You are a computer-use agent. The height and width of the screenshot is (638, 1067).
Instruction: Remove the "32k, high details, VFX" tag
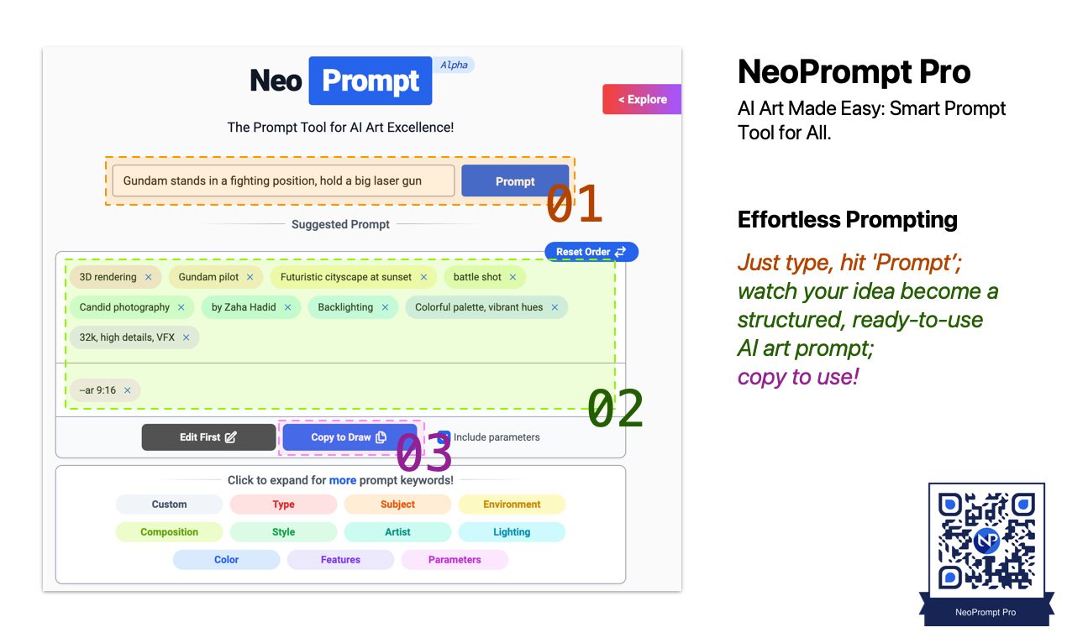pyautogui.click(x=187, y=337)
